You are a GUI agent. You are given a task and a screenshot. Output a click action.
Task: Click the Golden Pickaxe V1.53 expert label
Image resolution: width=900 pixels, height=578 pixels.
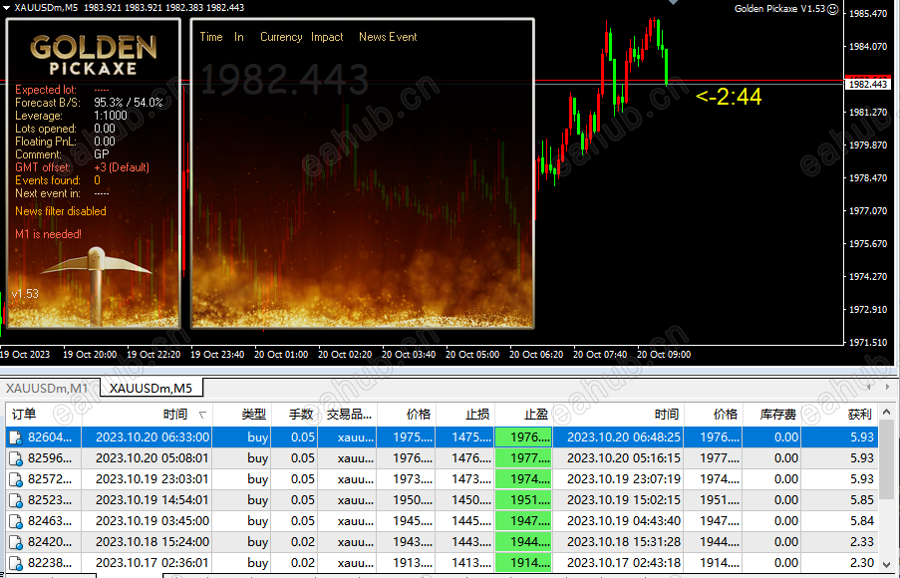779,9
